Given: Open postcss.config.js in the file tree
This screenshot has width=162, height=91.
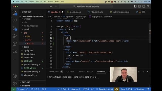Looking at the screenshot, I should pyautogui.click(x=32, y=65).
